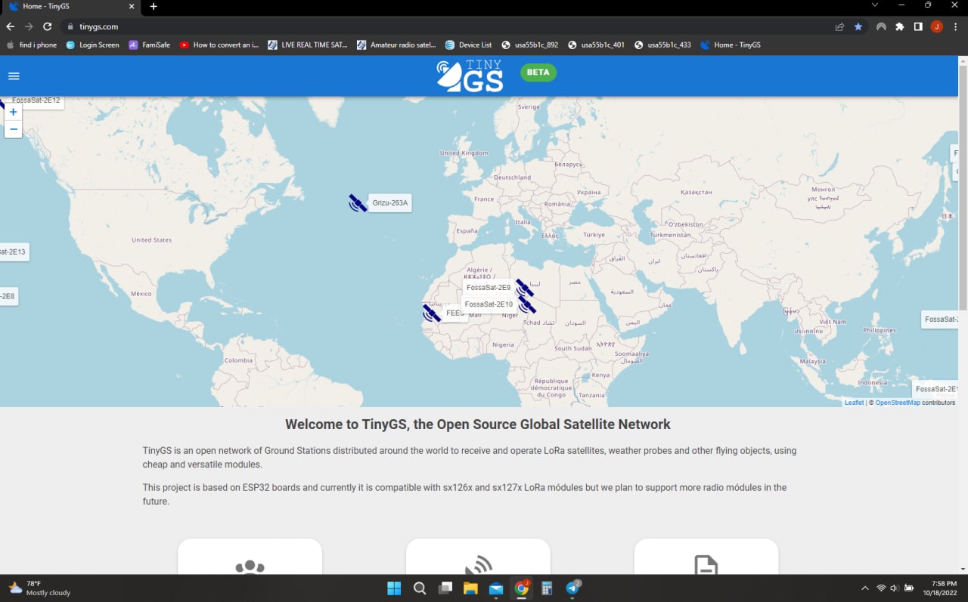
Task: Show hidden system tray icons chevron
Action: point(865,588)
